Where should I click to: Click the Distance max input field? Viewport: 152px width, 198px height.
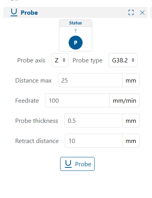click(90, 80)
